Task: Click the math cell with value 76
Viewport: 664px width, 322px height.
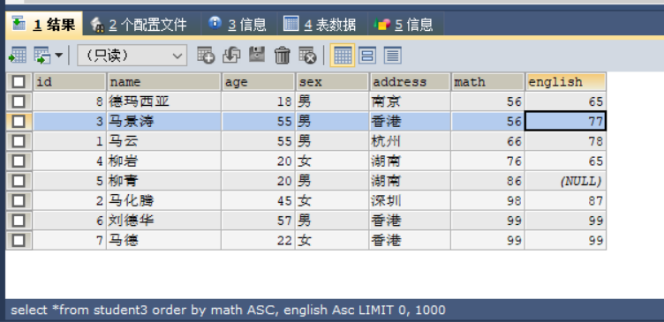Action: click(x=487, y=161)
